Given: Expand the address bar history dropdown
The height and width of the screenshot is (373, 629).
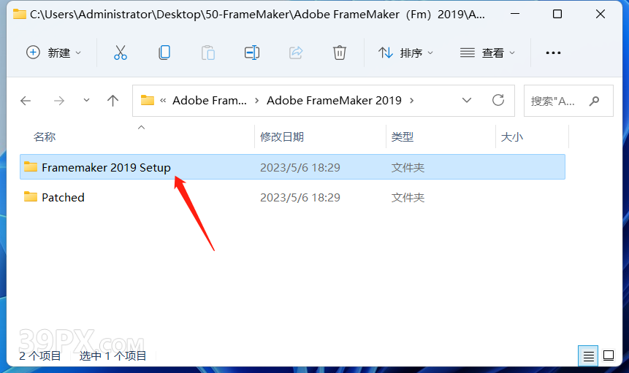Looking at the screenshot, I should [x=467, y=100].
